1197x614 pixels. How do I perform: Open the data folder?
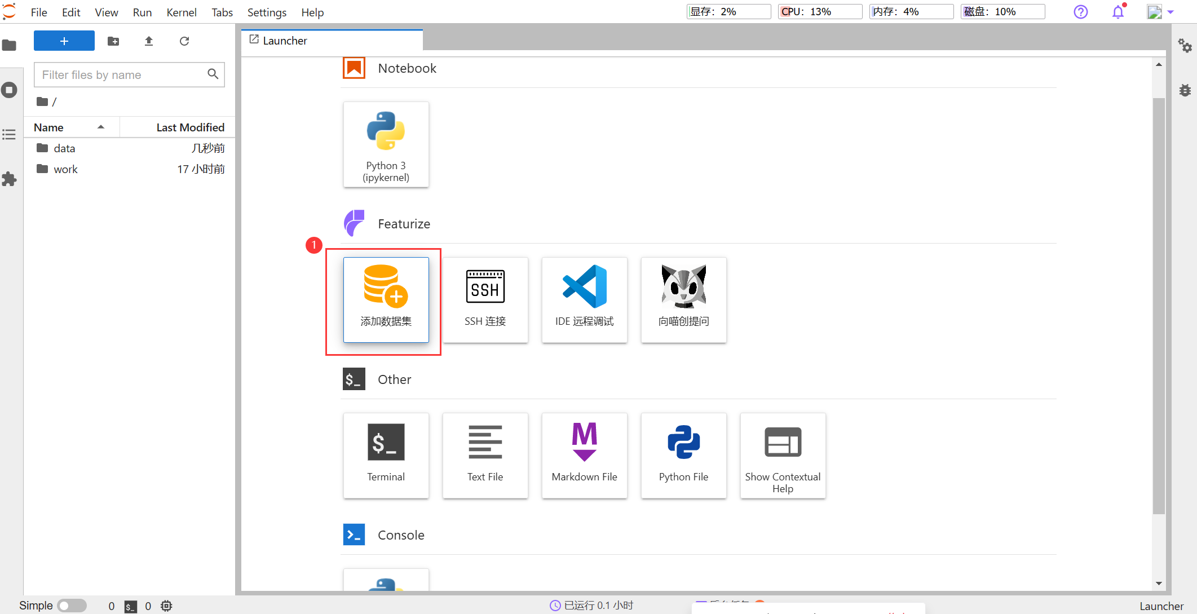[64, 148]
